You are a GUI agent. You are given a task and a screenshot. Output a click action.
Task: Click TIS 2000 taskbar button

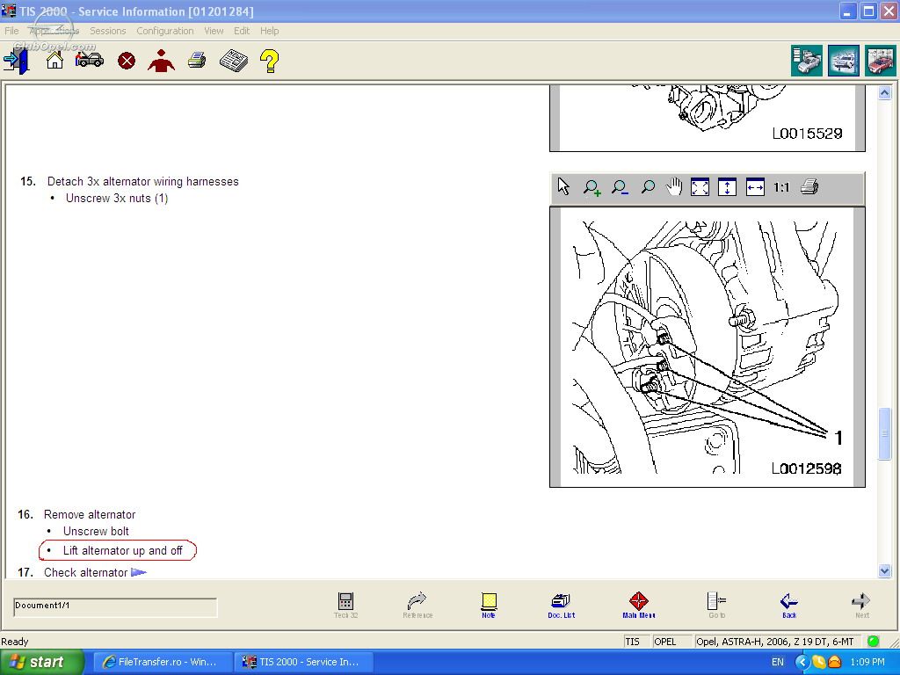[x=303, y=662]
